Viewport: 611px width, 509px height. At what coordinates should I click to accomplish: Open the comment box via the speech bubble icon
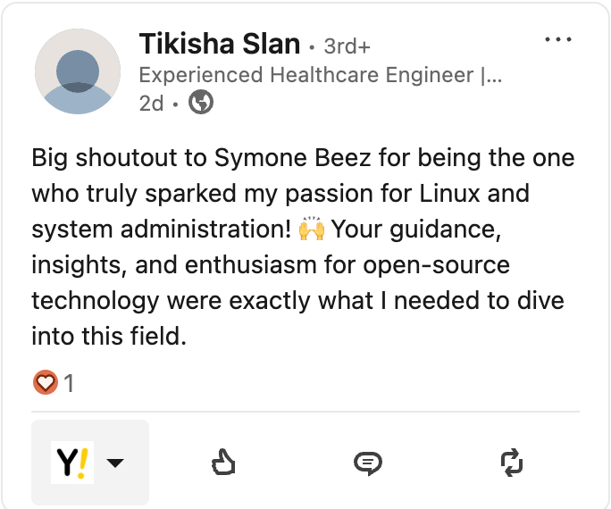pyautogui.click(x=367, y=463)
